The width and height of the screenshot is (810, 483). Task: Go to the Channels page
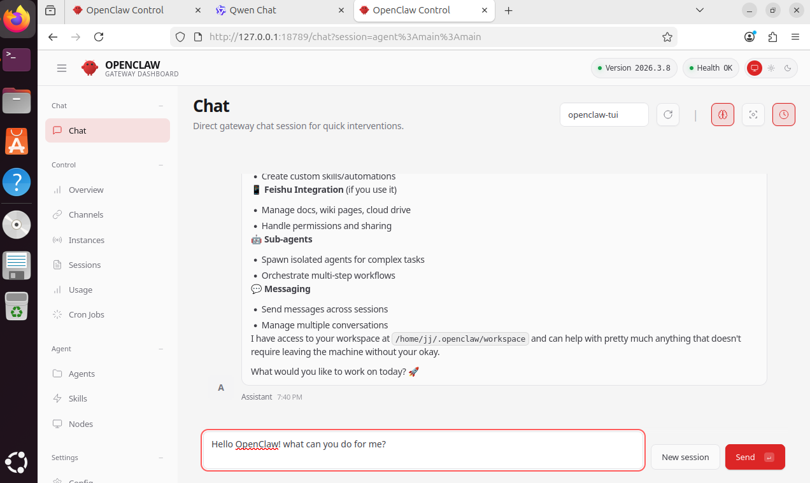[x=85, y=214]
